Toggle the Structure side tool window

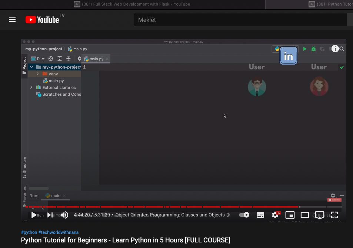coord(24,167)
